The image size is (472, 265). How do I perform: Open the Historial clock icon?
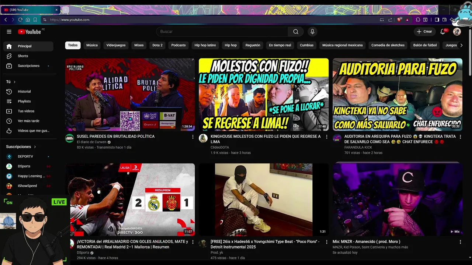(9, 91)
